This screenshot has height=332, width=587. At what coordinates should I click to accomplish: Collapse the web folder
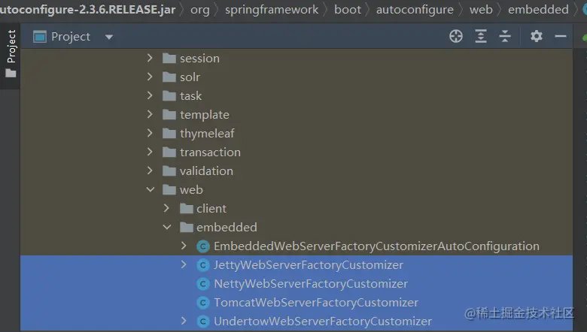151,190
